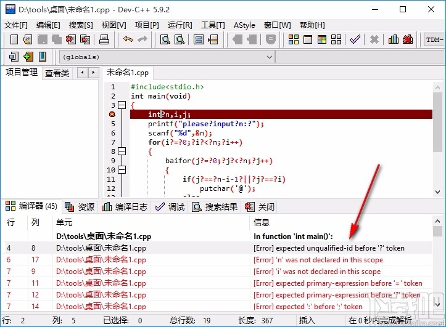Click the Goto line toolbar icon
Screen dimensions: 446x327
(x=213, y=39)
